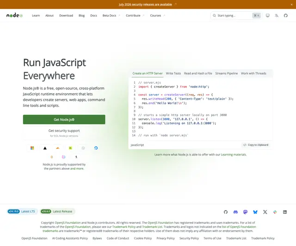The height and width of the screenshot is (246, 296).
Task: Select the Create an HTTP Server tab
Action: [x=148, y=73]
